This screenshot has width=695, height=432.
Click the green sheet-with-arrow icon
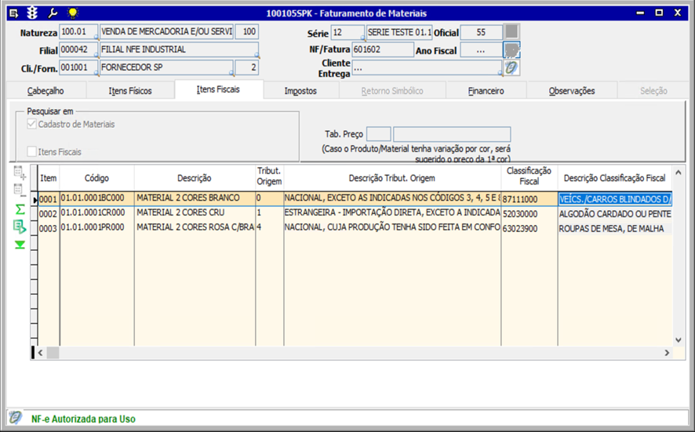20,227
